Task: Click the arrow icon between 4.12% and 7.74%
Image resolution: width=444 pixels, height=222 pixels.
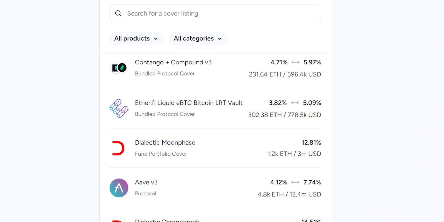Action: 295,182
